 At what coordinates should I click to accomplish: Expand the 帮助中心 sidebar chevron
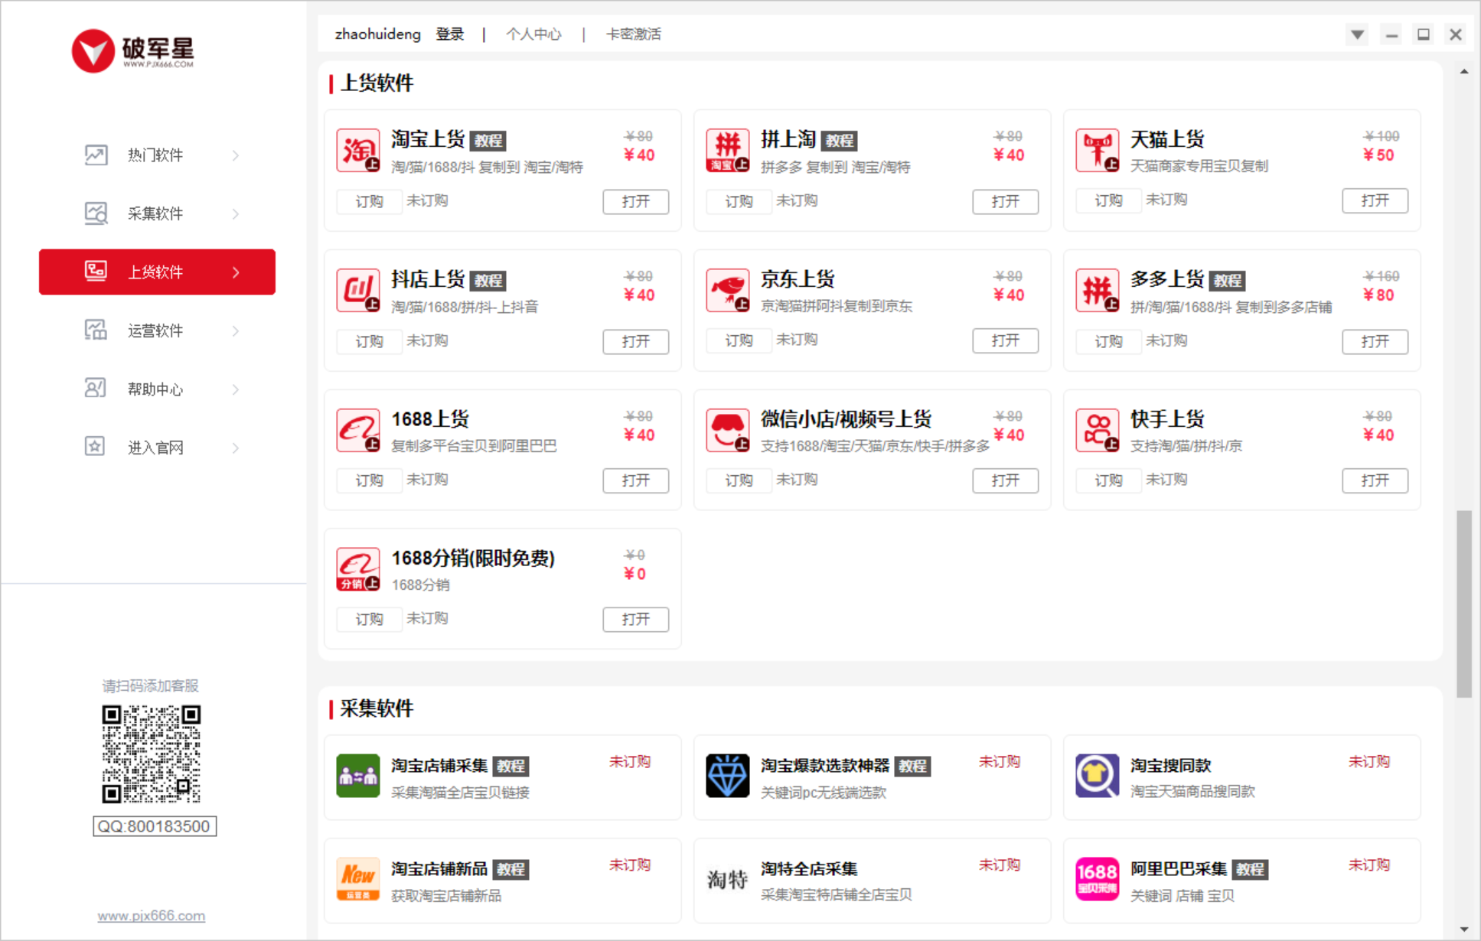(236, 389)
